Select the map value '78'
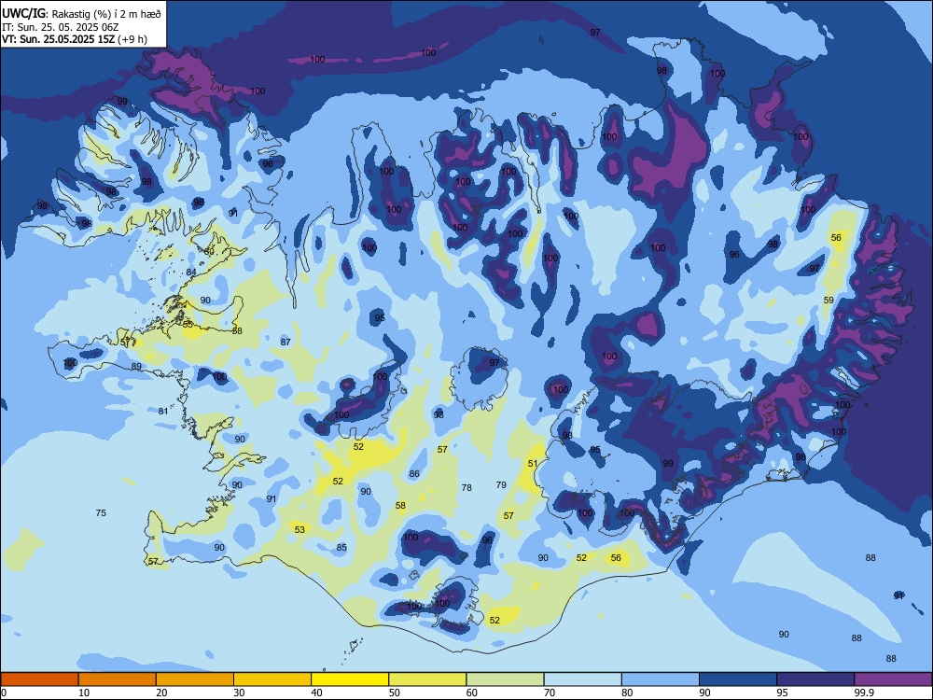Screen dimensions: 933x700 pos(466,487)
